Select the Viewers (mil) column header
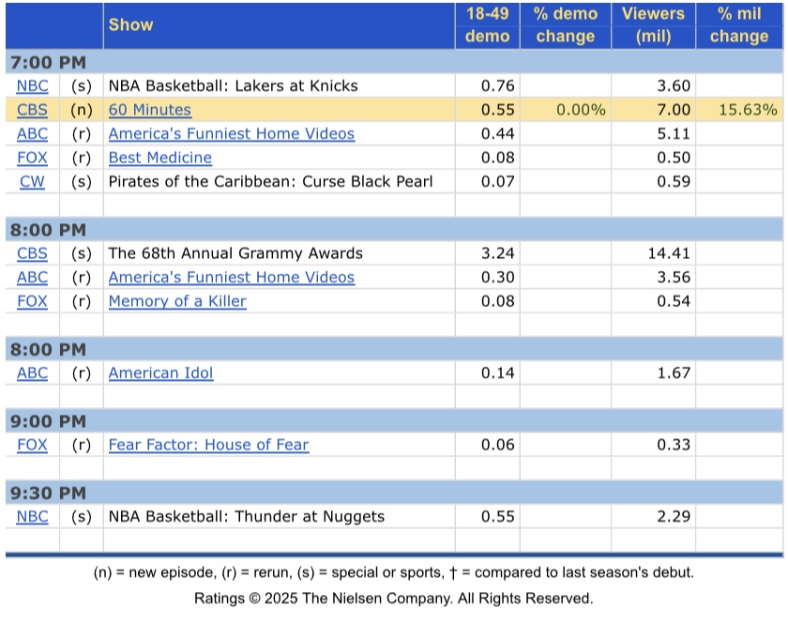788x623 pixels. click(653, 24)
